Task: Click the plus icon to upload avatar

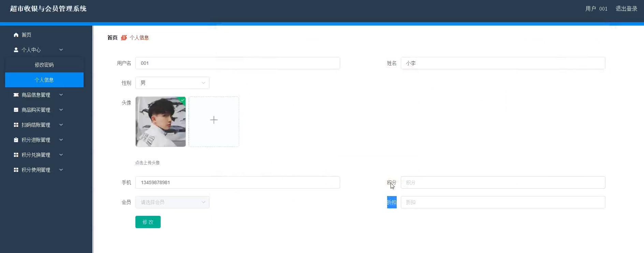Action: 214,120
